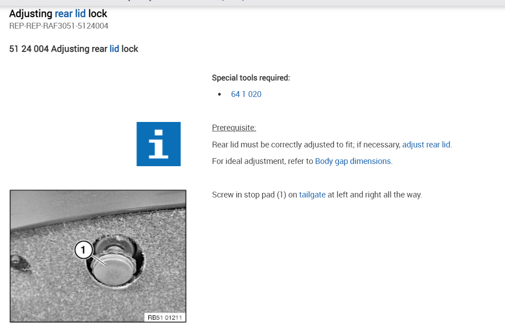505x327 pixels.
Task: Click the carpet area of the illustration
Action: coord(54,295)
